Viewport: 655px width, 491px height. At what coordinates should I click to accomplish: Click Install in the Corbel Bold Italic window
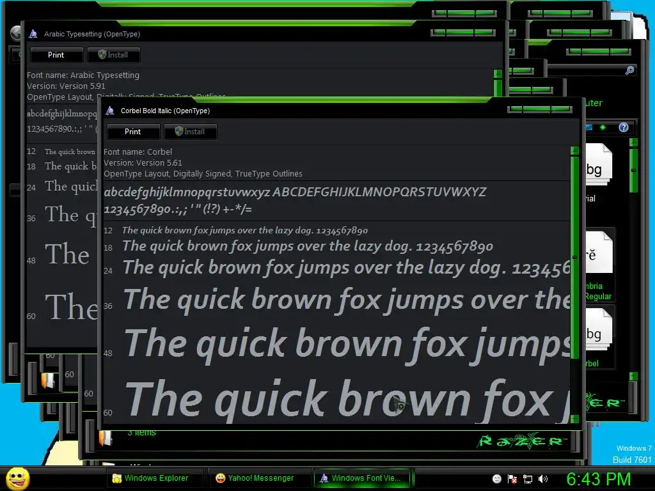click(x=190, y=132)
